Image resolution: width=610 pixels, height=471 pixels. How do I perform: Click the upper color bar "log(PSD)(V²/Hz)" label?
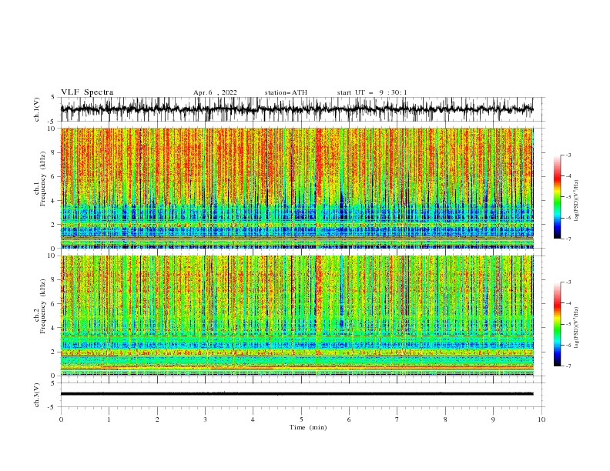tap(577, 201)
